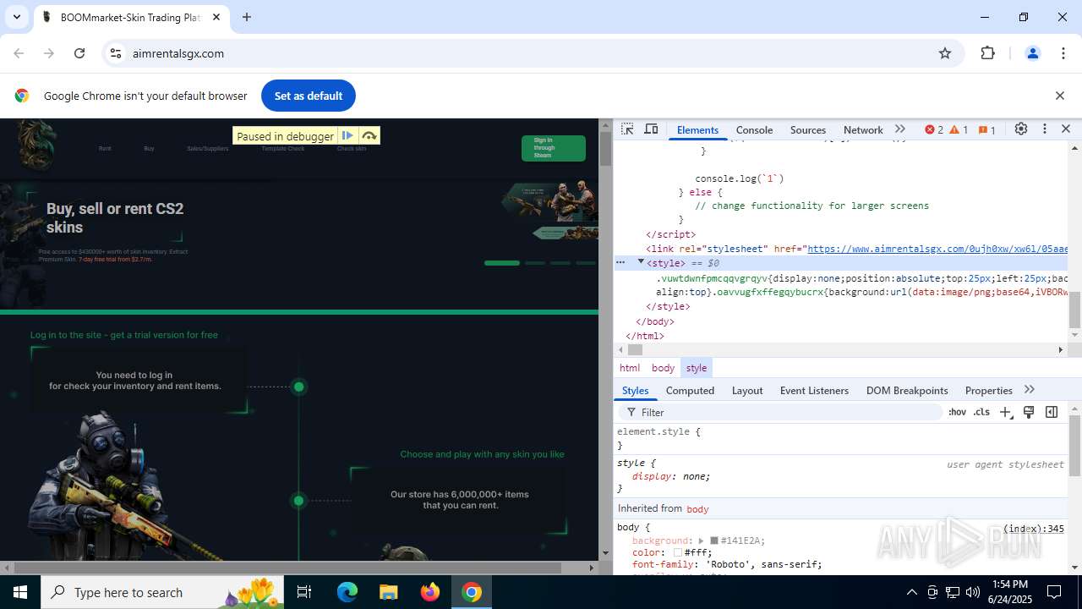This screenshot has height=609, width=1082.
Task: Click the #fff color swatch
Action: [678, 552]
